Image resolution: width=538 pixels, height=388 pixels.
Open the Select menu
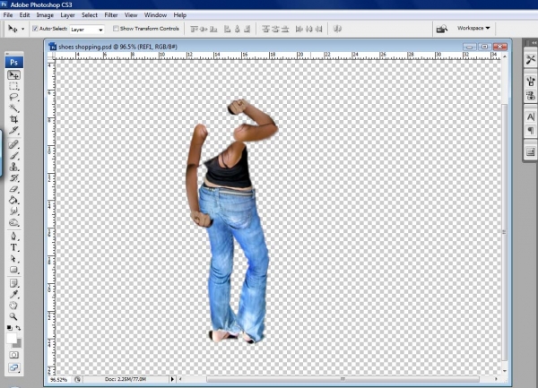[90, 15]
